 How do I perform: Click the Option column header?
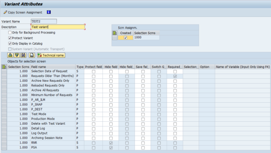click(x=207, y=67)
